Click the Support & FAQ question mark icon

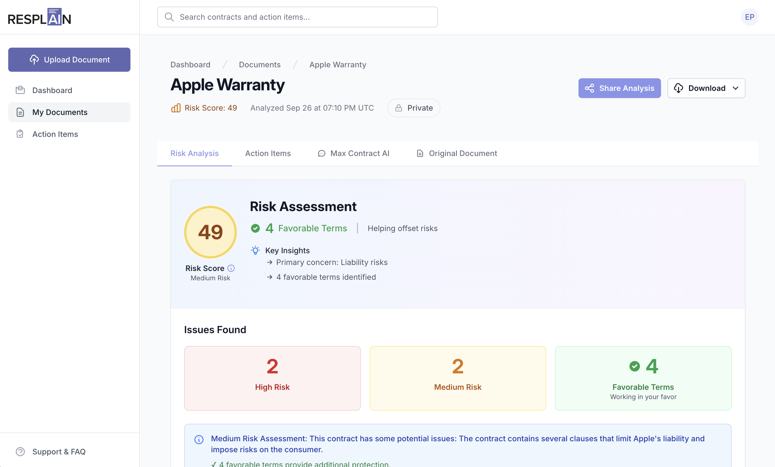coord(20,452)
